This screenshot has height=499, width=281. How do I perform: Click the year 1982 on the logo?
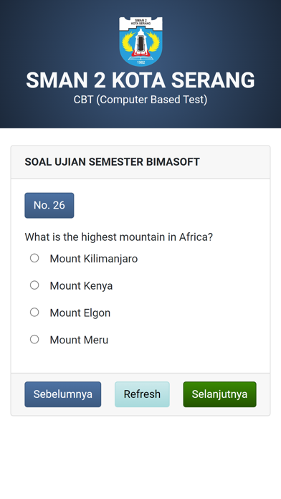pyautogui.click(x=140, y=62)
